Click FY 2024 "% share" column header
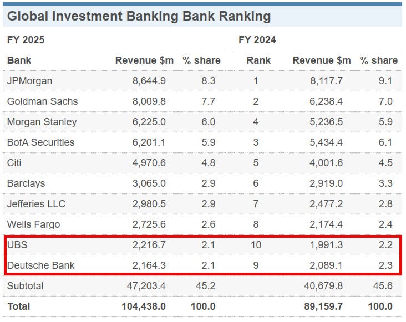This screenshot has height=322, width=406. (379, 60)
